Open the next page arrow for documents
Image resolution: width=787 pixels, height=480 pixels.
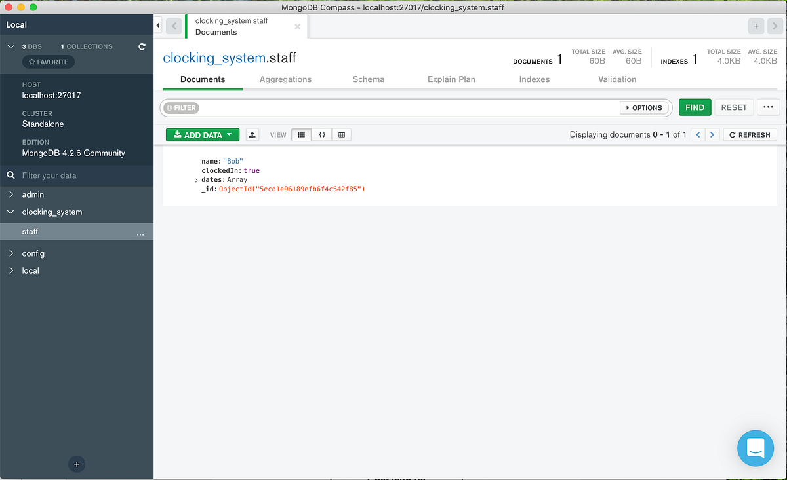[x=712, y=134]
